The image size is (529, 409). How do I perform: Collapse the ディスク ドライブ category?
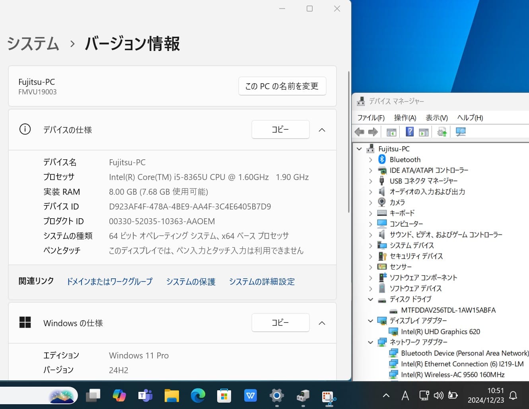tap(371, 299)
